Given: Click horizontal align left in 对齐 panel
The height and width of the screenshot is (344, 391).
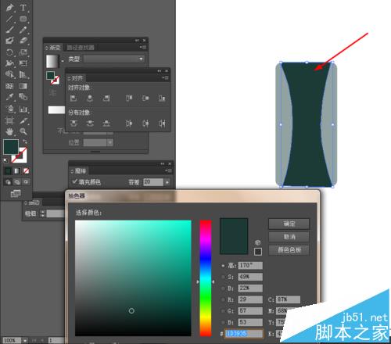Looking at the screenshot, I should [x=74, y=99].
